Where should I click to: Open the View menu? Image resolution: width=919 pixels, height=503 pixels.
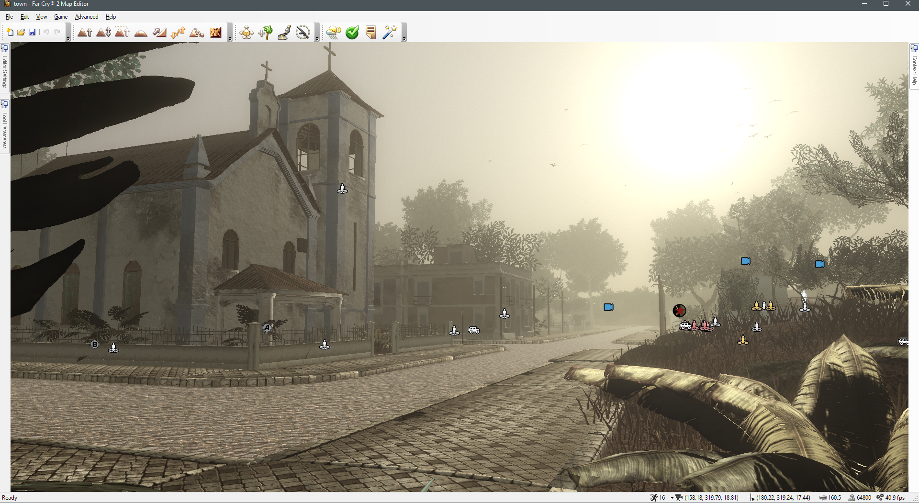click(x=42, y=17)
